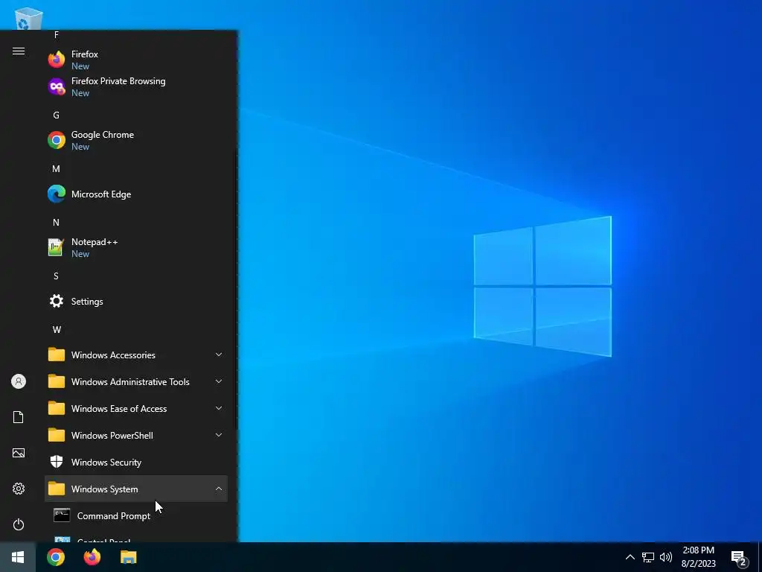
Task: Open Windows Security from the app list
Action: [x=136, y=462]
